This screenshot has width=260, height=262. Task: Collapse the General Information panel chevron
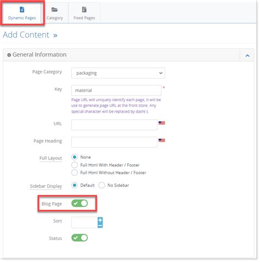click(x=247, y=55)
